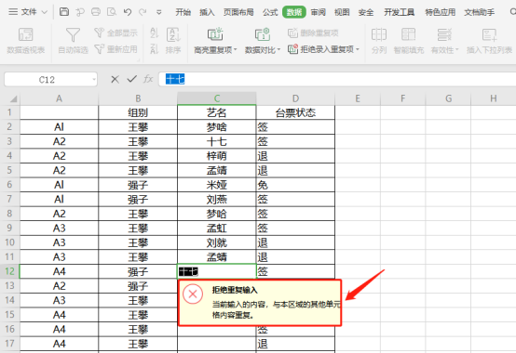
Task: Expand the Name Box dropdown arrow
Action: coord(94,79)
